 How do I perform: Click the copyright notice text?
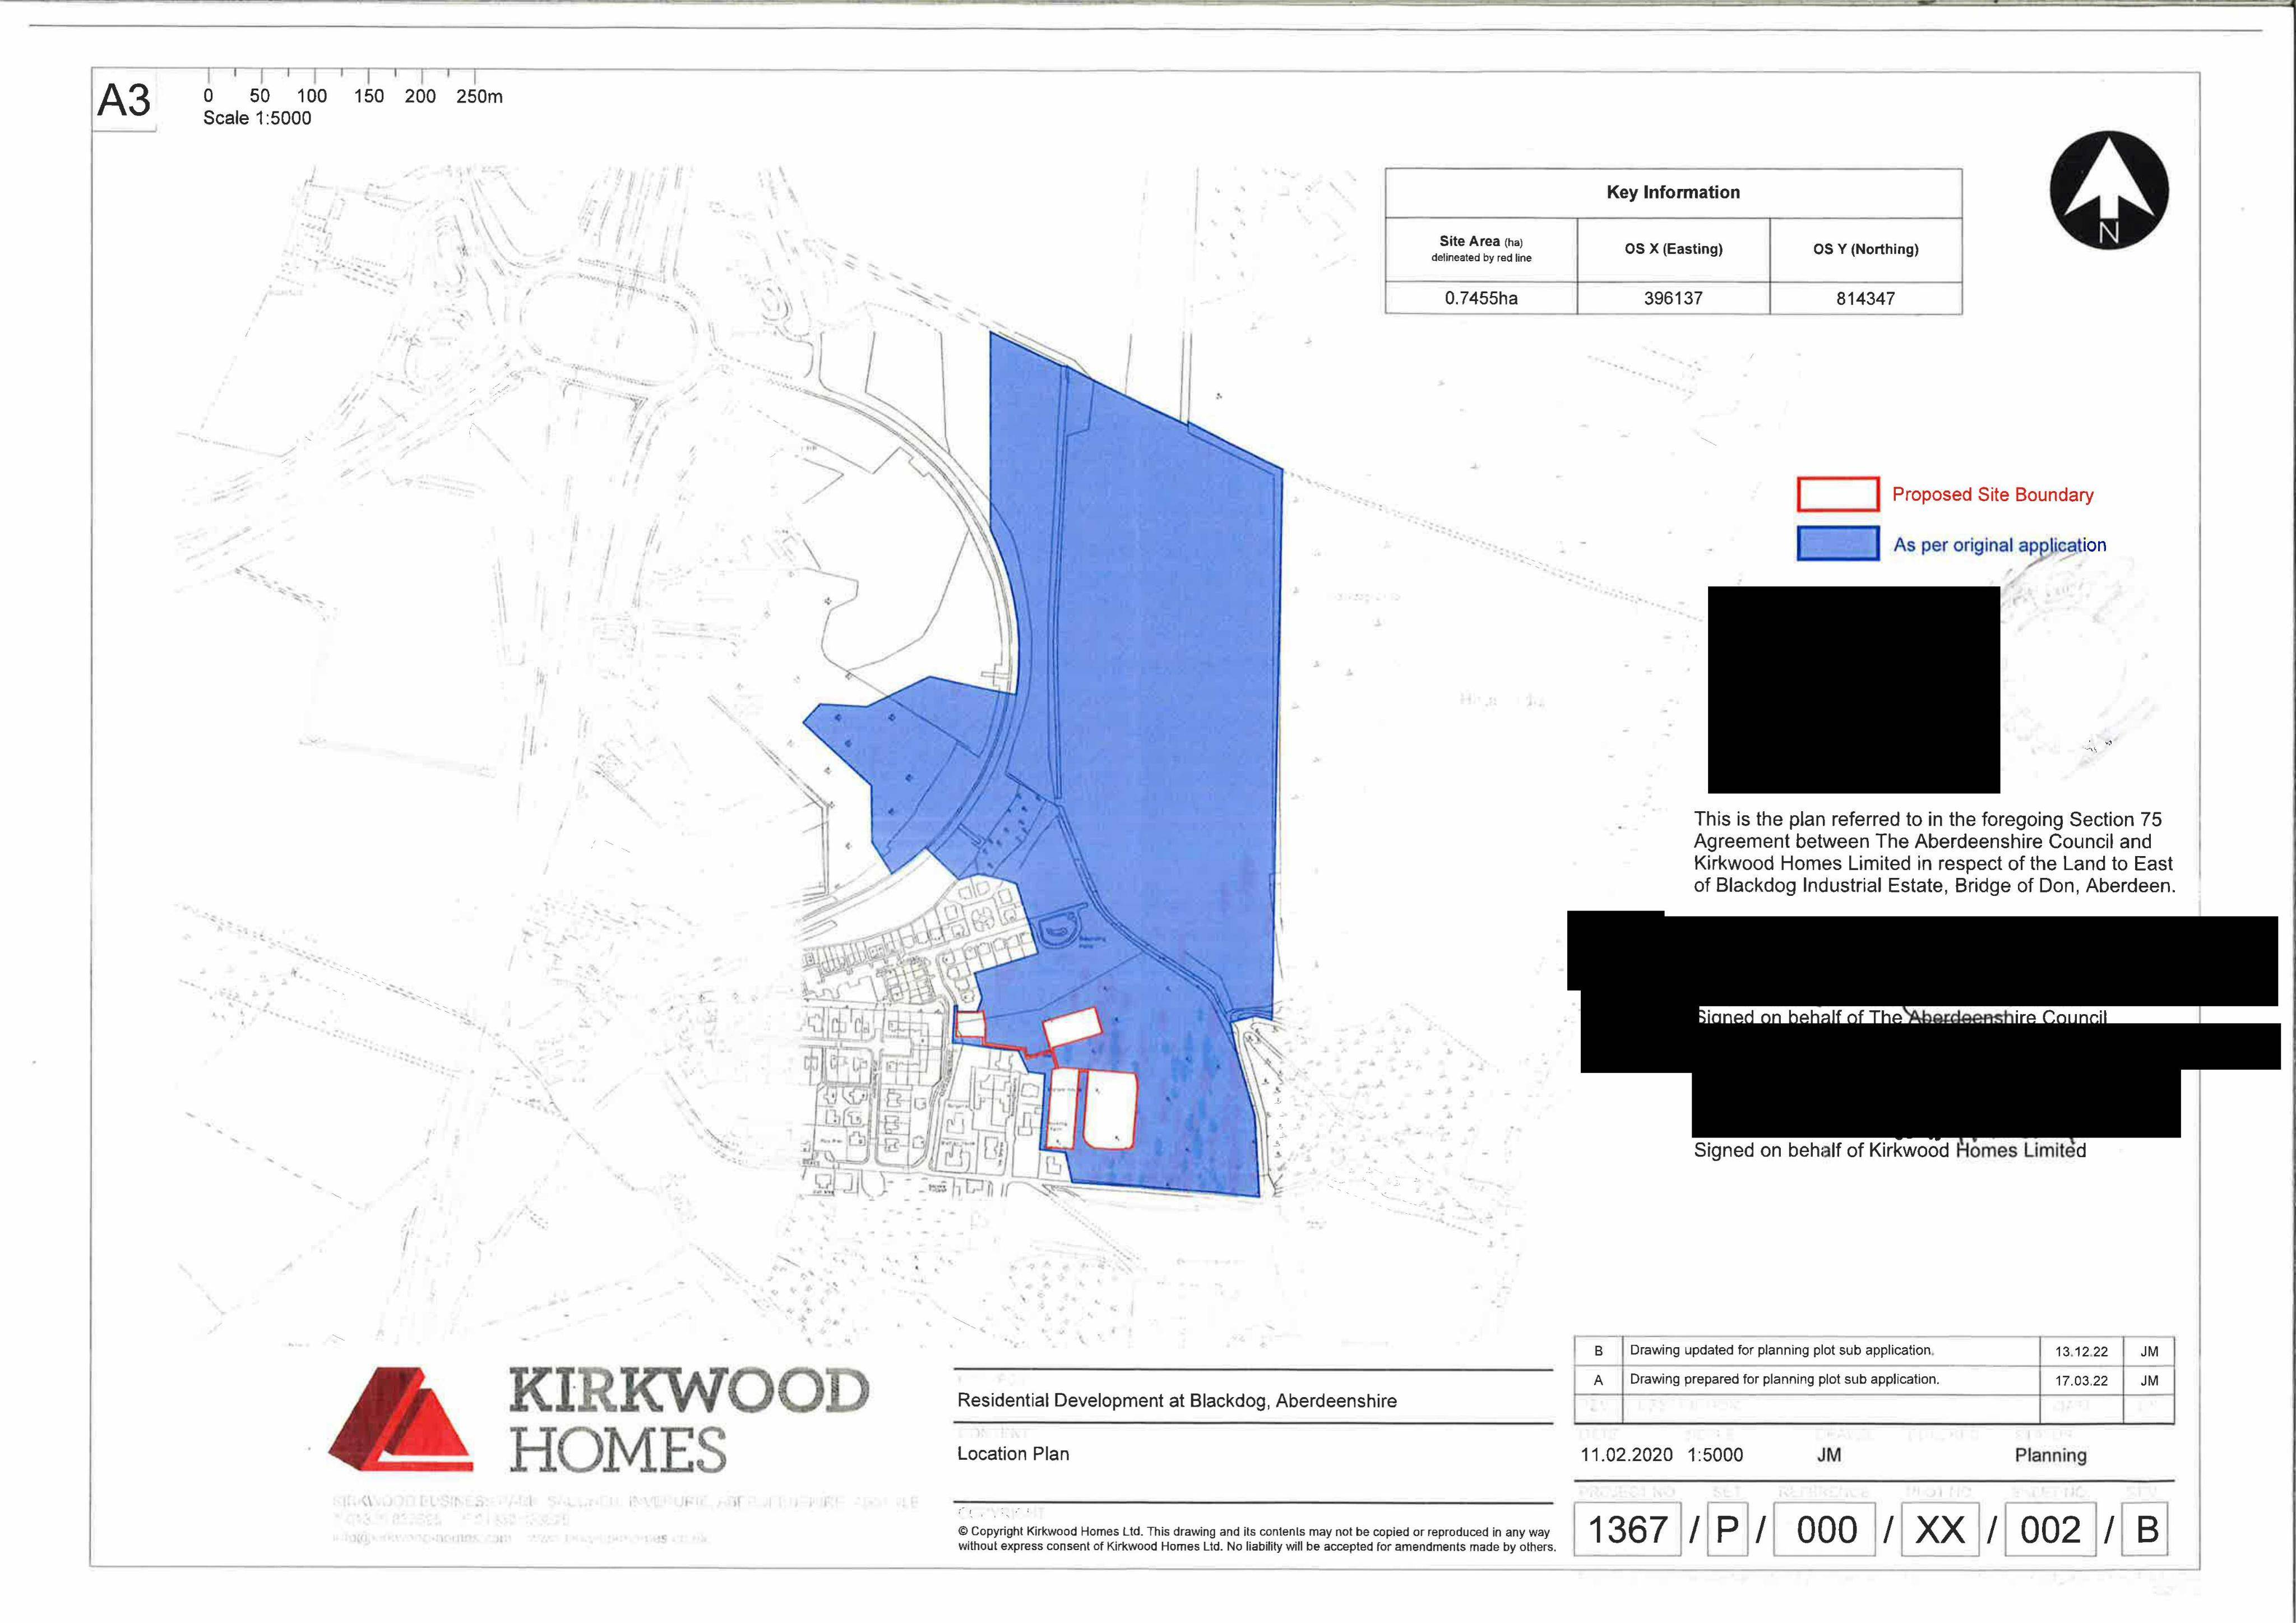pos(1257,1538)
